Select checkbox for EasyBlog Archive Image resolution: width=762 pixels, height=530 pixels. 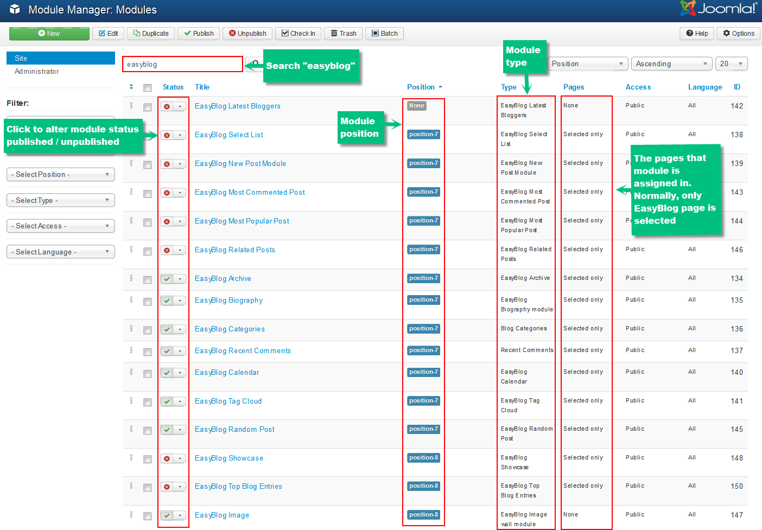(x=147, y=280)
